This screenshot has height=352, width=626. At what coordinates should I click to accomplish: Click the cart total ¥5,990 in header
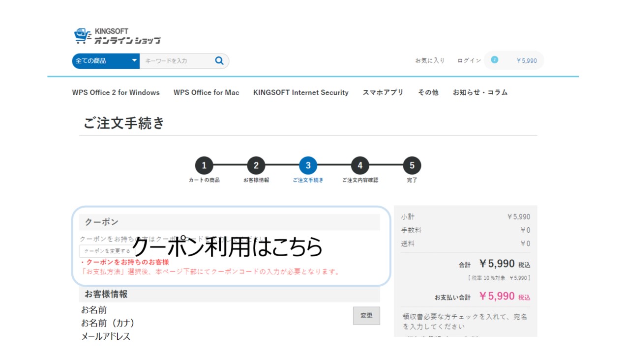pyautogui.click(x=527, y=61)
